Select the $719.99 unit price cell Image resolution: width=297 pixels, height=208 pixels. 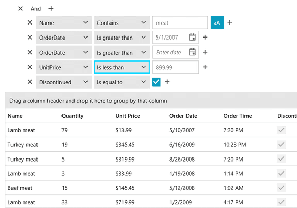point(125,202)
